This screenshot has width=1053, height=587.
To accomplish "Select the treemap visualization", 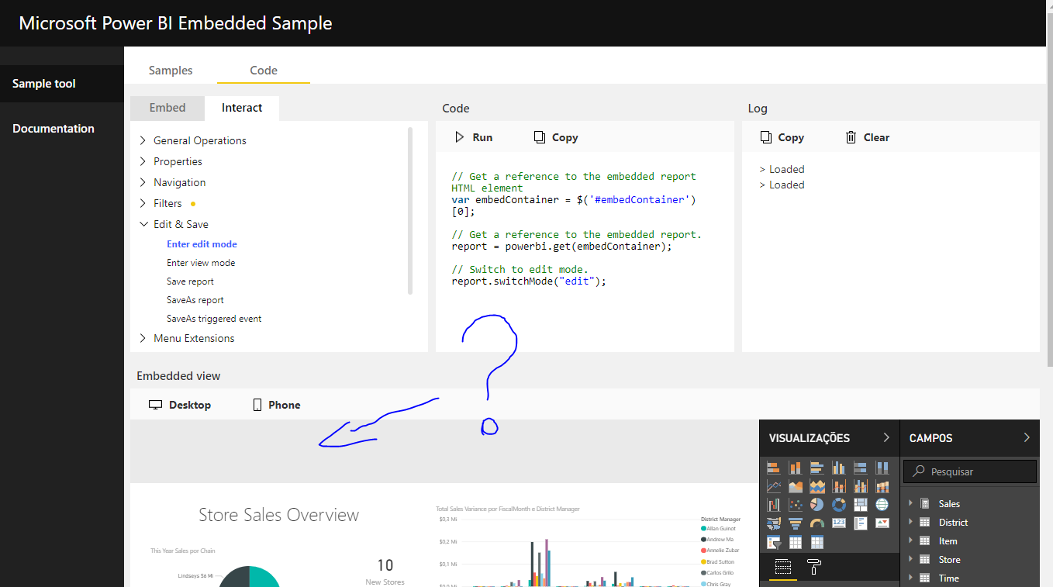I will (861, 505).
